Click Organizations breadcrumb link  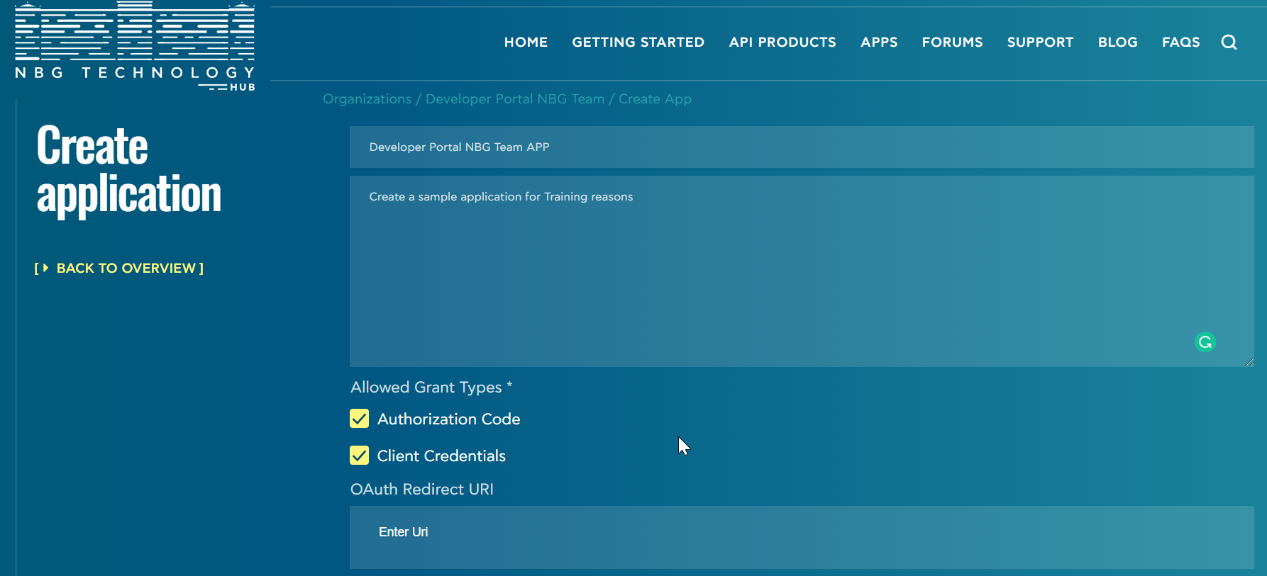(367, 99)
